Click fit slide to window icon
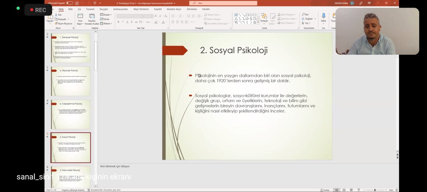 coord(397,190)
